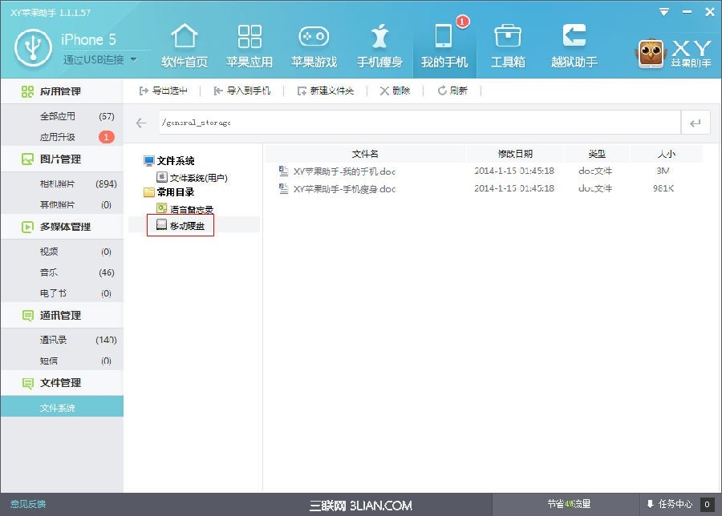Open the 意见反馈 feedback link
722x516 pixels.
pos(28,504)
